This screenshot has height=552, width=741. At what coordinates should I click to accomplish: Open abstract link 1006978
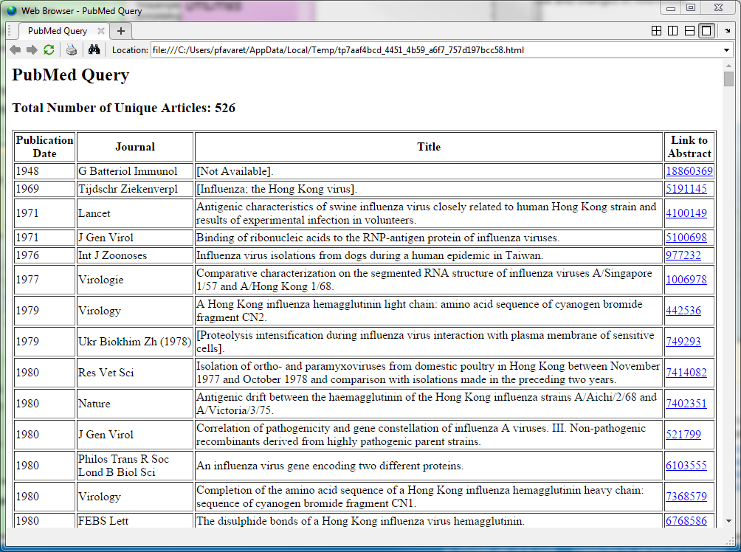coord(686,279)
